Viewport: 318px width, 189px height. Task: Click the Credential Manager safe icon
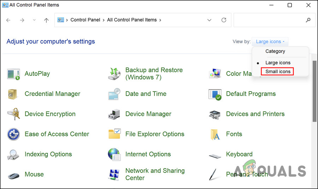click(13, 94)
